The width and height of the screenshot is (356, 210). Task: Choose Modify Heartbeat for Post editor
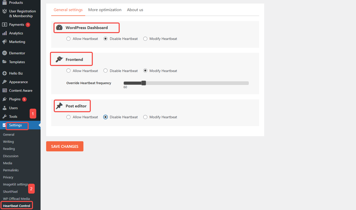tap(145, 117)
